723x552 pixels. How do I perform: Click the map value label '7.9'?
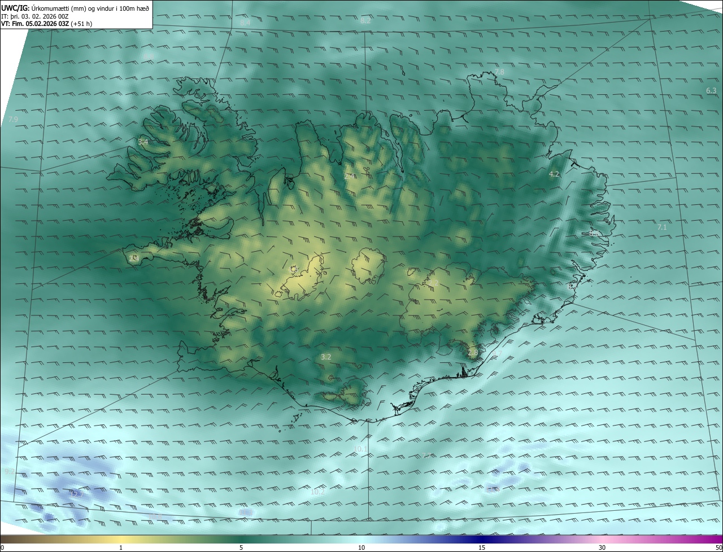point(14,119)
